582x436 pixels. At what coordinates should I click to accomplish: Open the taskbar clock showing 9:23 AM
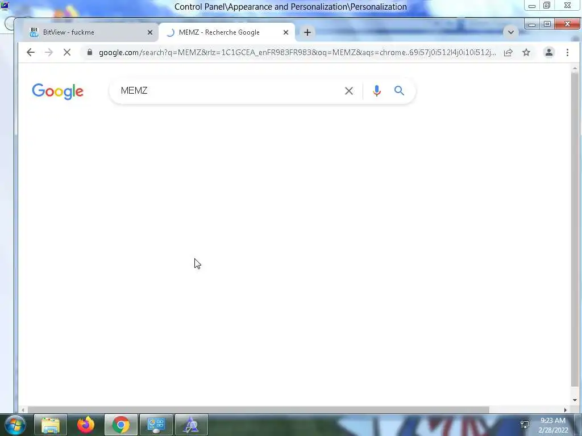554,425
